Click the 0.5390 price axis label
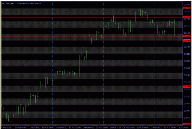The image size is (192, 129). [186, 61]
